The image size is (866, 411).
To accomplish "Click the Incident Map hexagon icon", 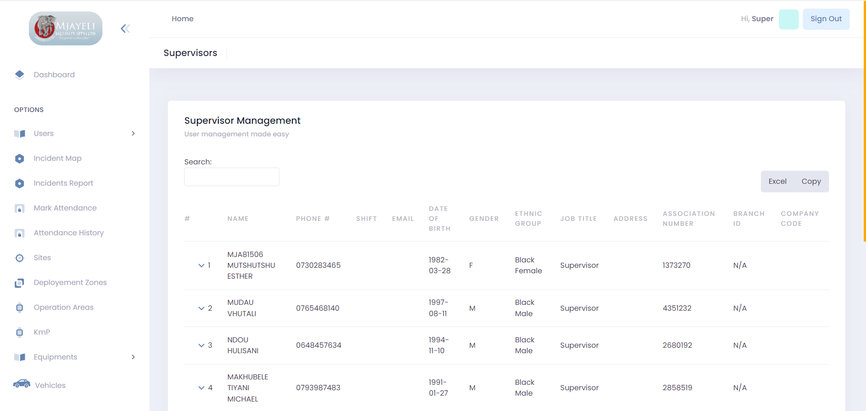I will 19,159.
